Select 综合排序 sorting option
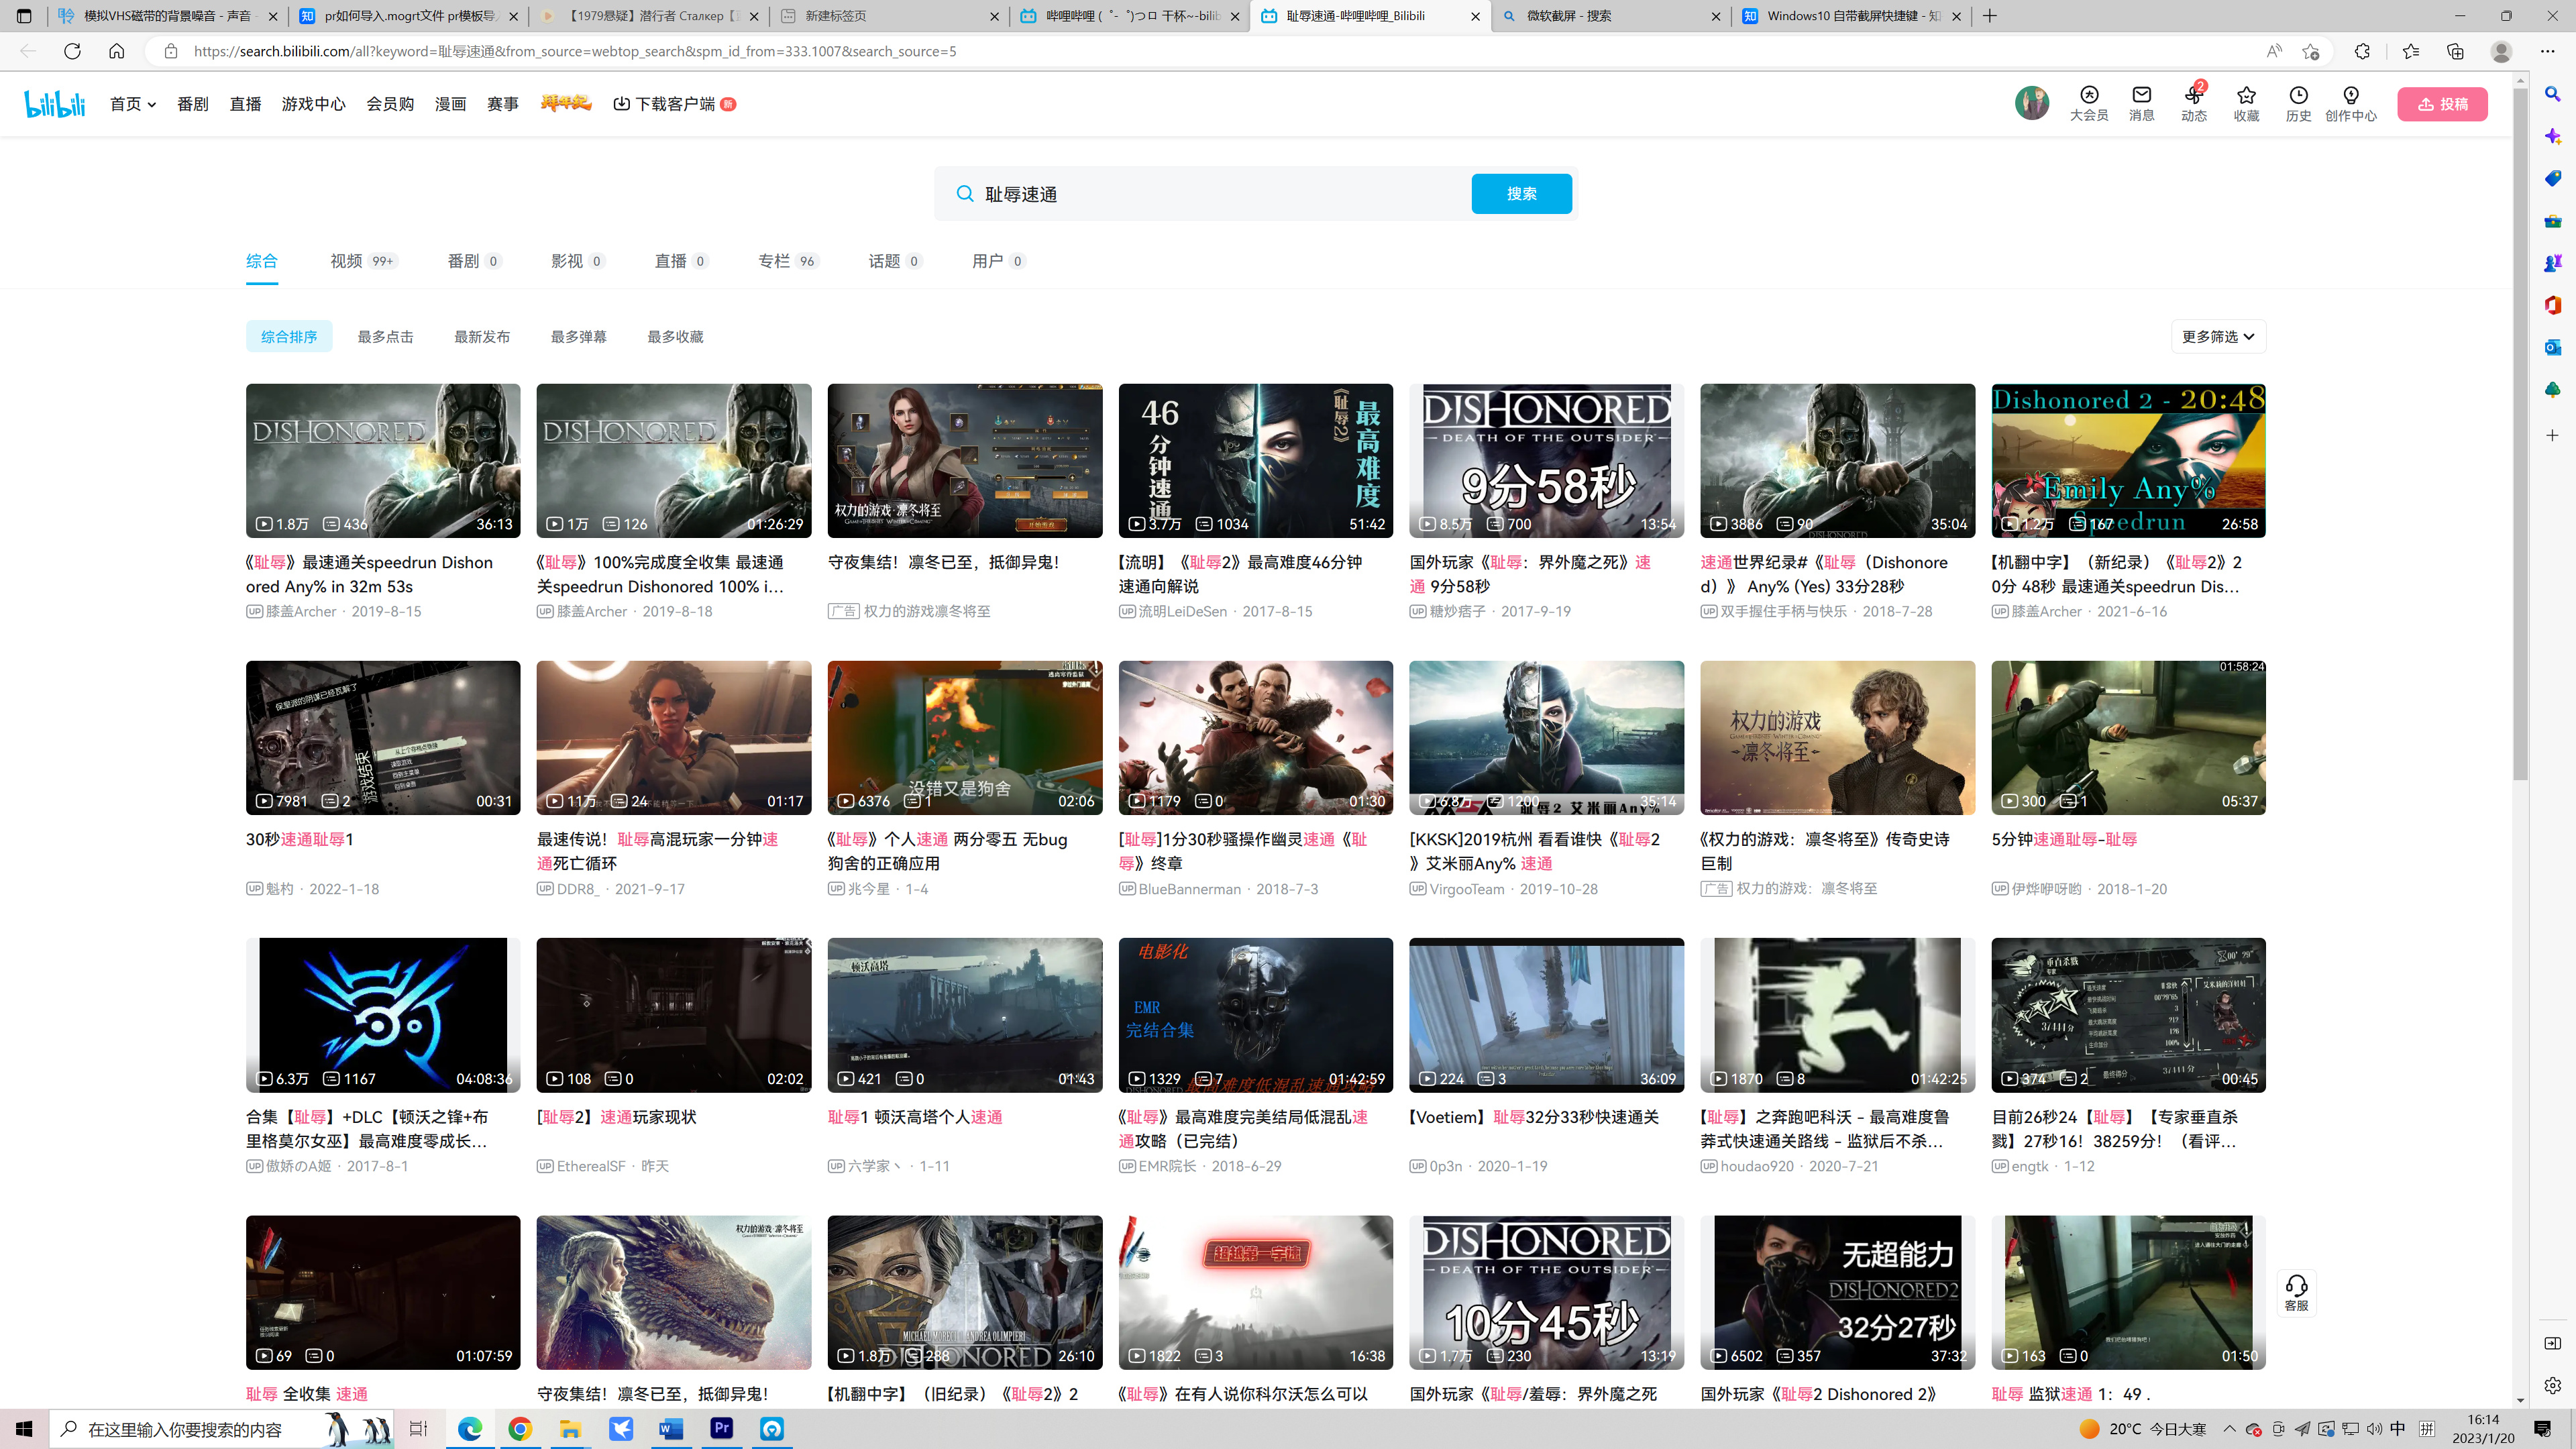 pos(289,337)
